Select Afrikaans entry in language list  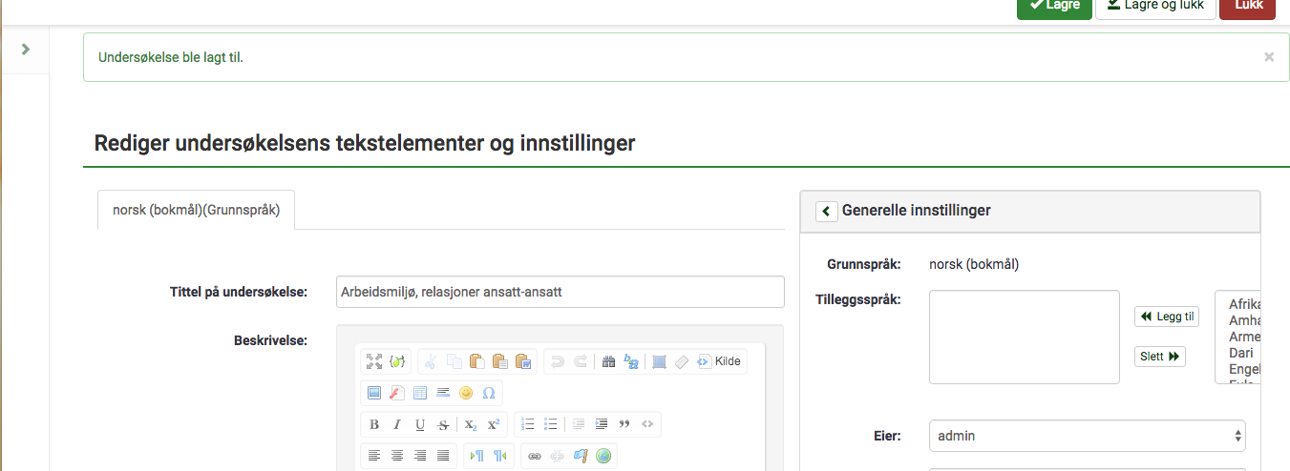[x=1244, y=304]
